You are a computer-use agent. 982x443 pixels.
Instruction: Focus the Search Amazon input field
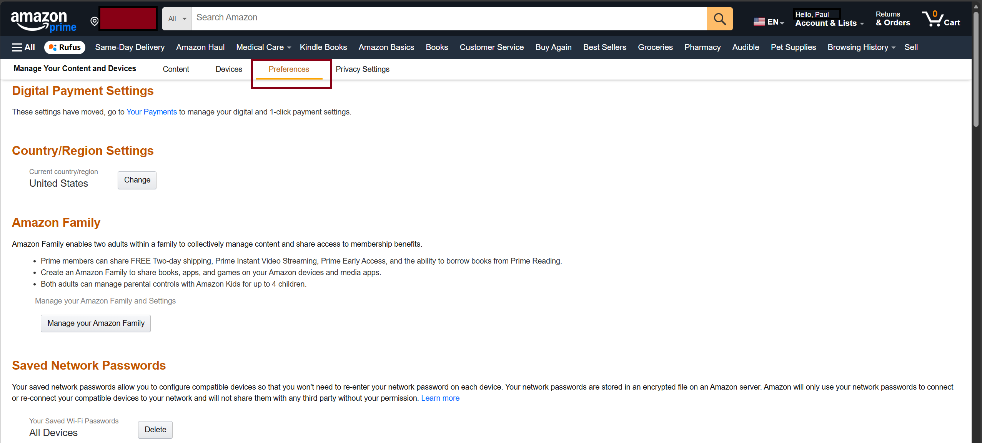449,18
